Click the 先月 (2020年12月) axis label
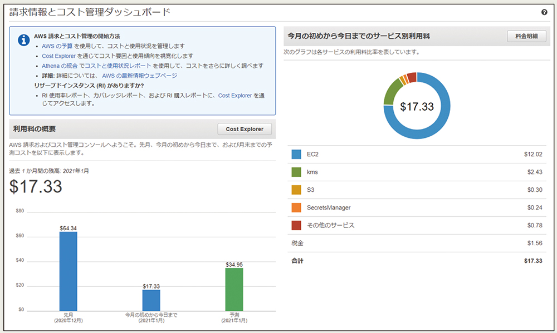Screen dimensions: 557x333 [x=68, y=317]
